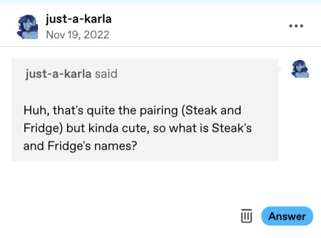Open the Nov 19, 2022 timestamp permalink

point(78,35)
